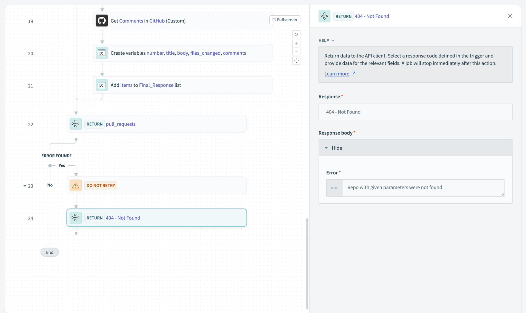Click the warning triangle icon on DO NOT RETRY

75,186
